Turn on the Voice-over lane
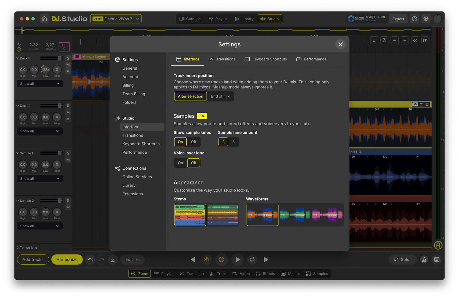The height and width of the screenshot is (297, 459). (x=180, y=163)
